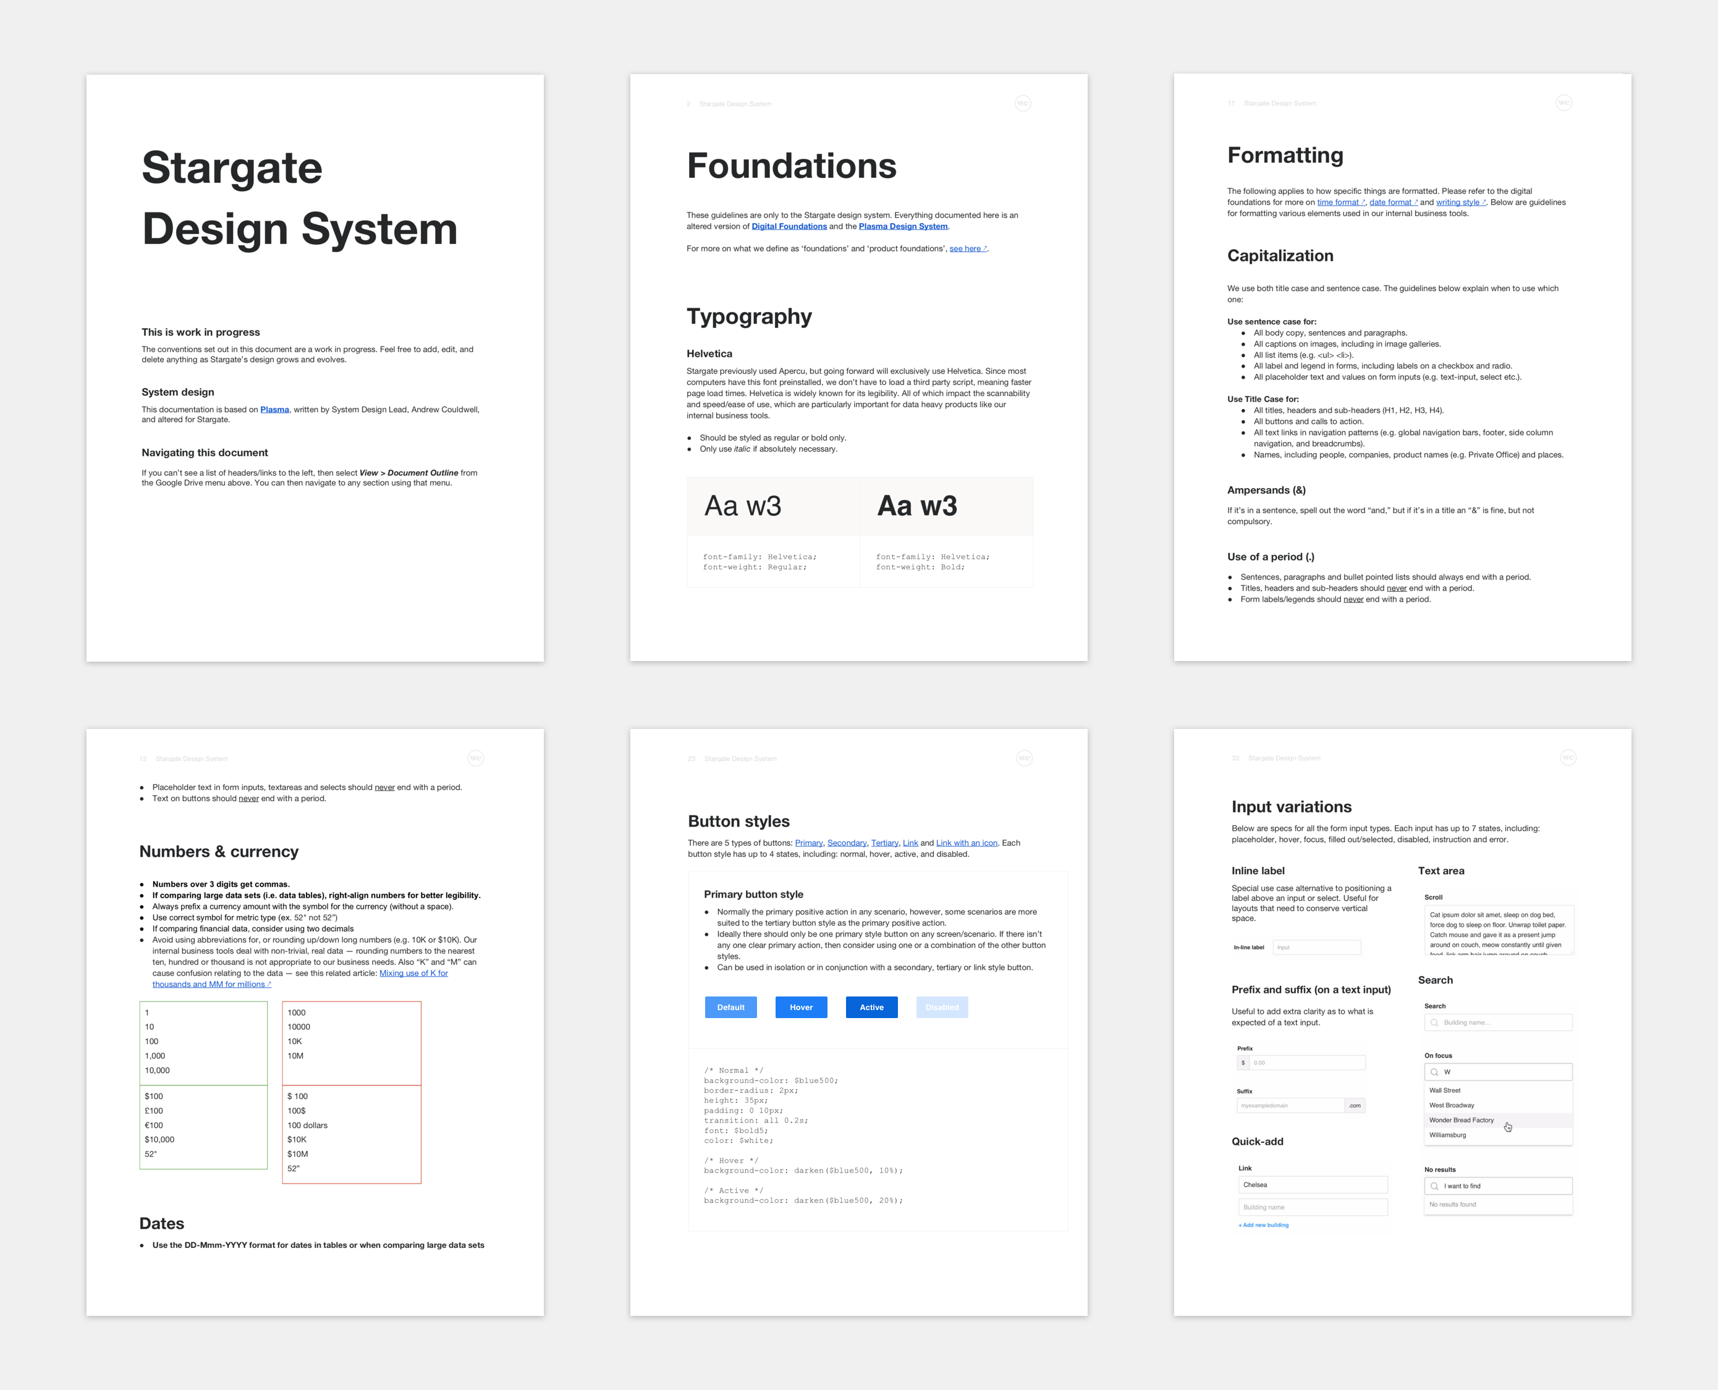Follow the Primary button type link
This screenshot has width=1718, height=1390.
coord(808,843)
